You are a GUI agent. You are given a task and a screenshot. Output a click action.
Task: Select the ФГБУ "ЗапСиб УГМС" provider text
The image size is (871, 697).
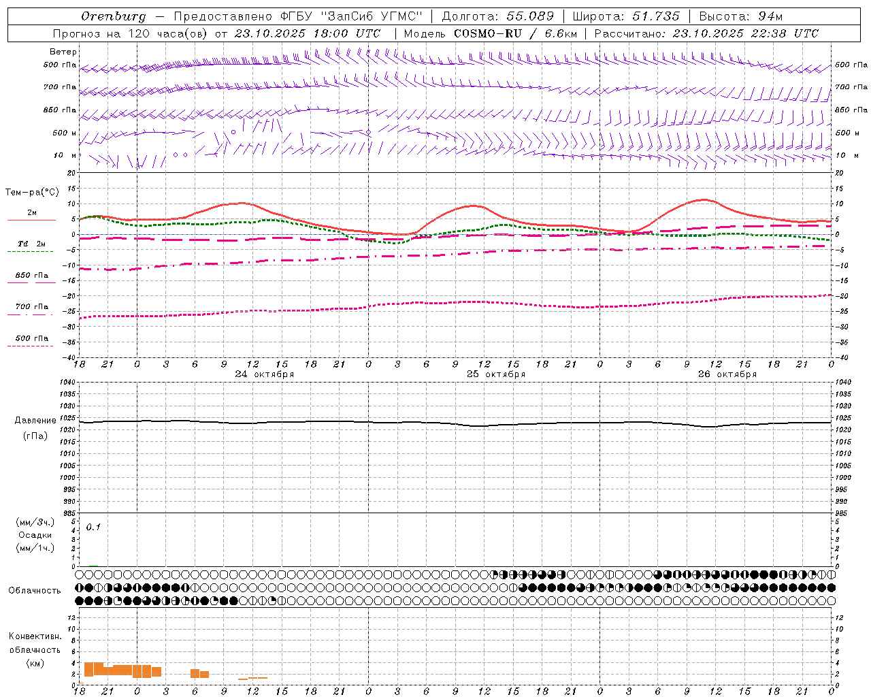tap(352, 16)
